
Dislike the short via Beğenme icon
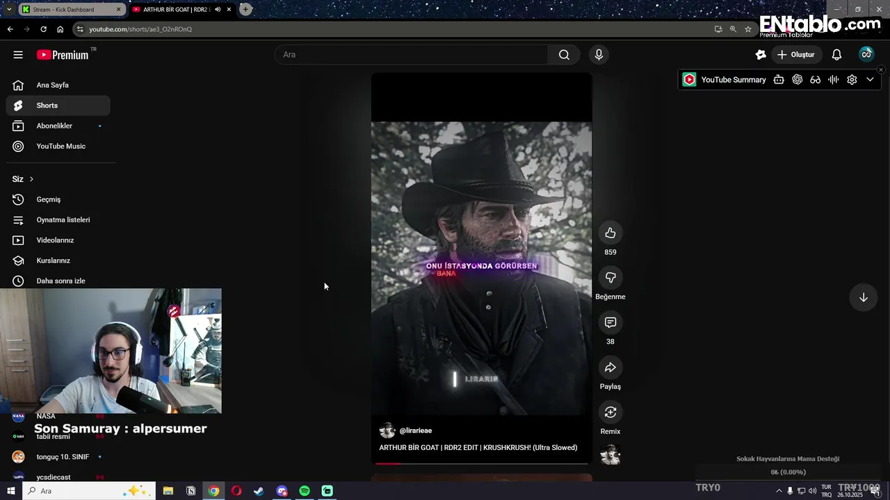pyautogui.click(x=610, y=278)
